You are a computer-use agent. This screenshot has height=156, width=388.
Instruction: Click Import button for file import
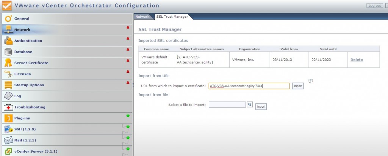261,107
